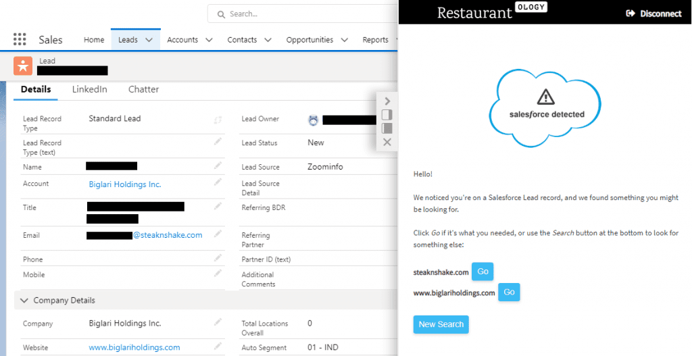Select the narrow panel layout icon

(x=387, y=115)
